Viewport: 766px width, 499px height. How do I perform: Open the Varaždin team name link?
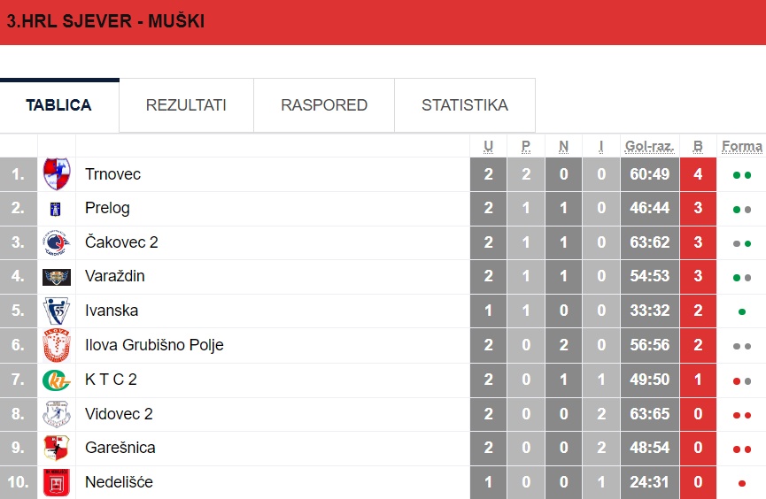tap(114, 277)
